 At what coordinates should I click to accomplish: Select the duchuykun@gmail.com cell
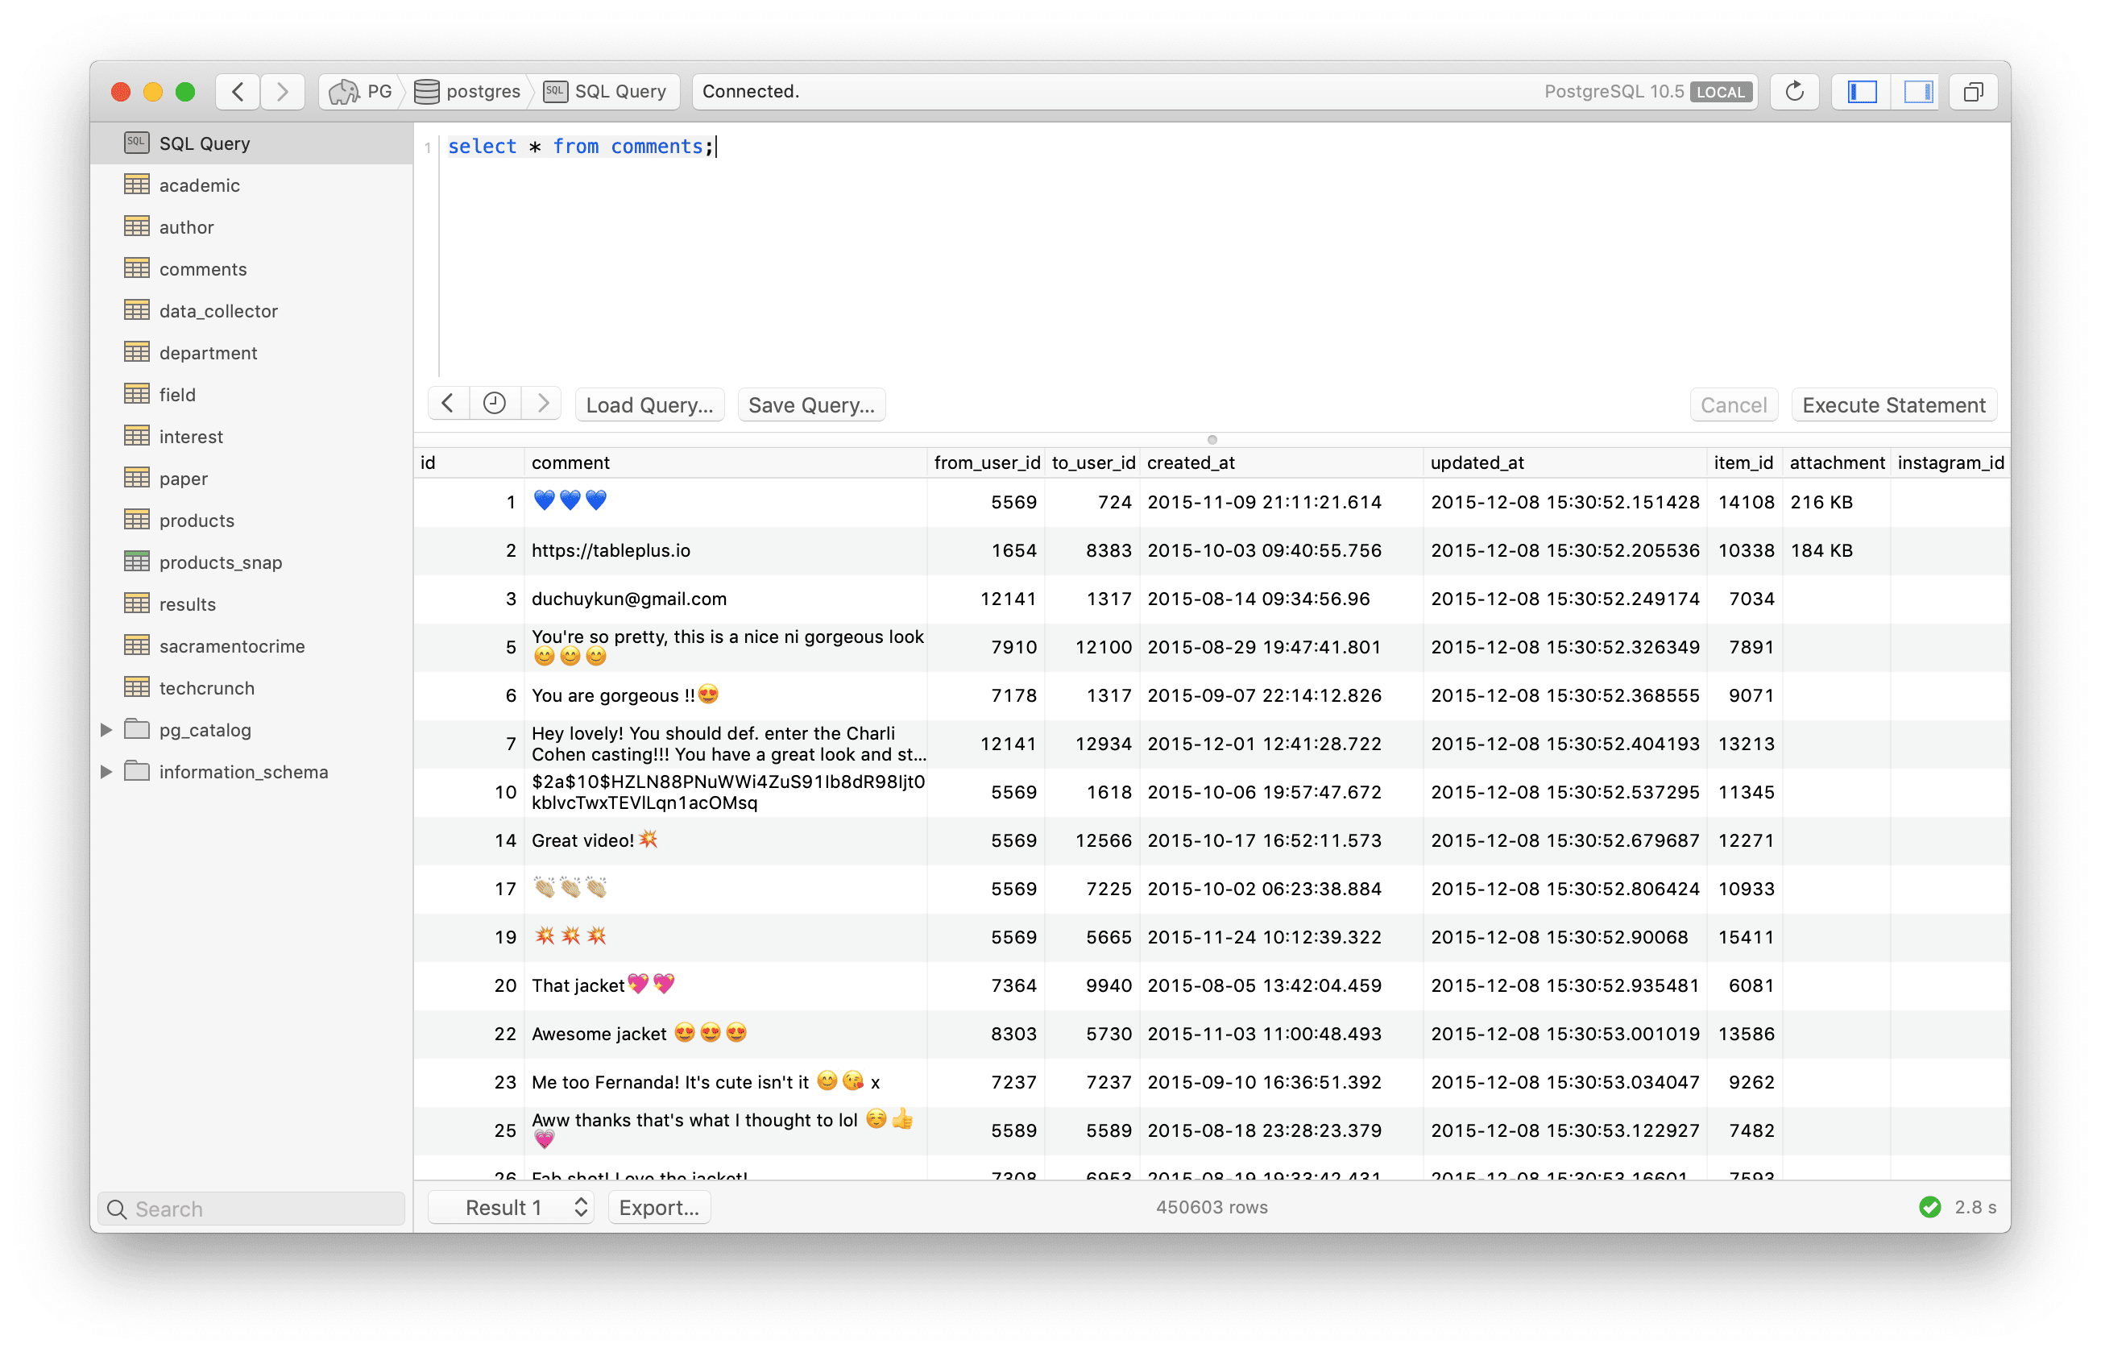coord(725,599)
